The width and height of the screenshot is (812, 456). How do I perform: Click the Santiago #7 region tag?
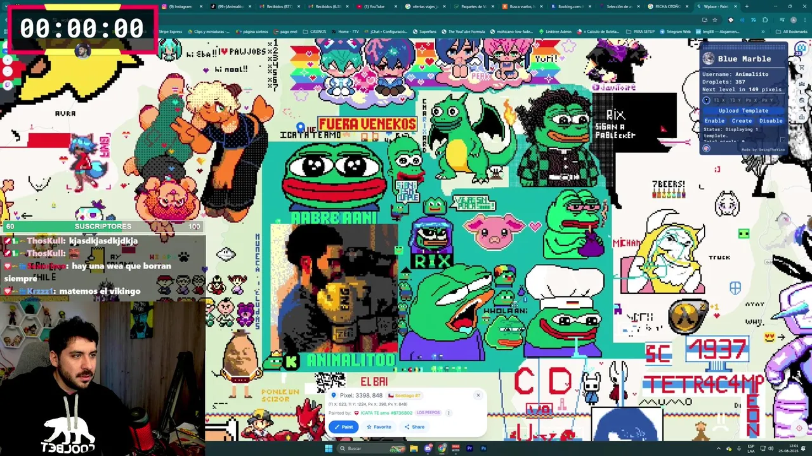pos(404,396)
